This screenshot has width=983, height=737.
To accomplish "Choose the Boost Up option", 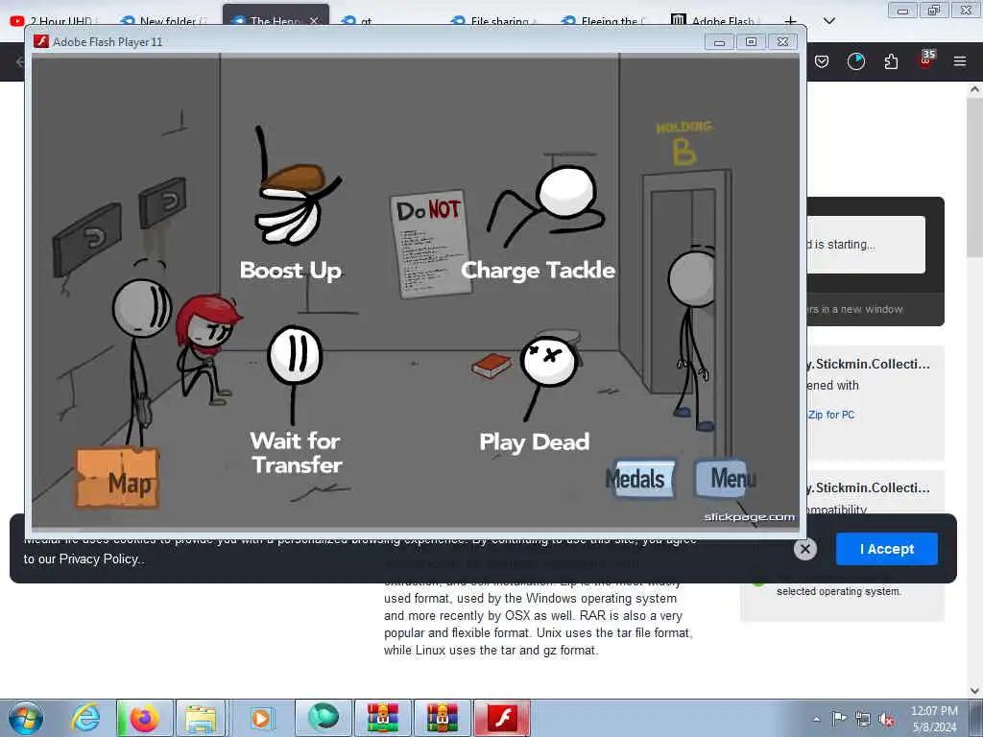I will 291,270.
